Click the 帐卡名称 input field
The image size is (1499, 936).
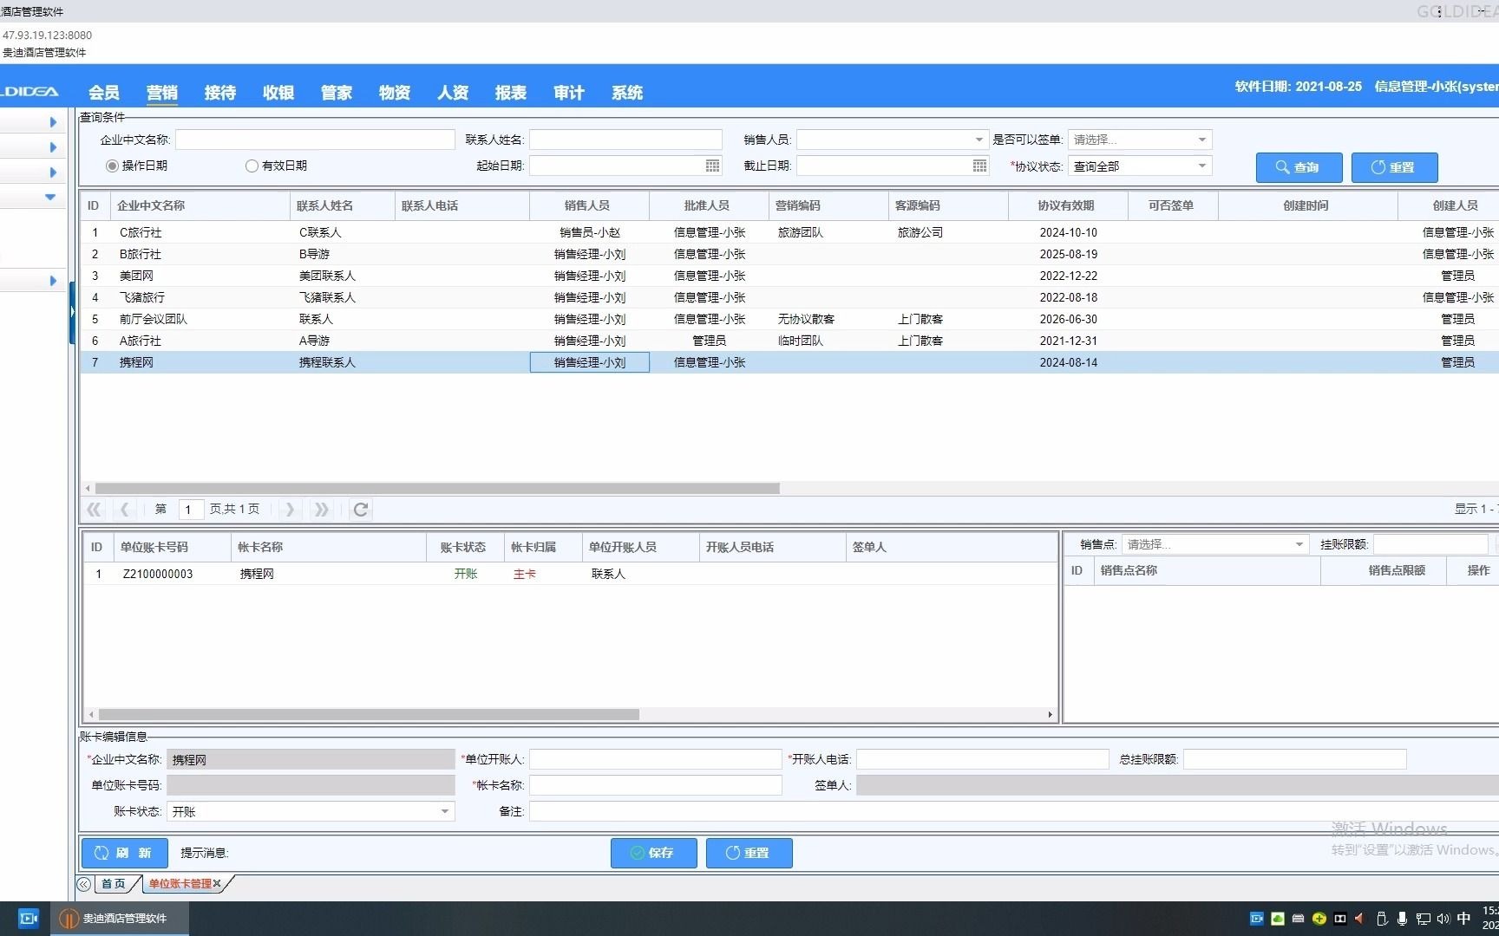(655, 785)
